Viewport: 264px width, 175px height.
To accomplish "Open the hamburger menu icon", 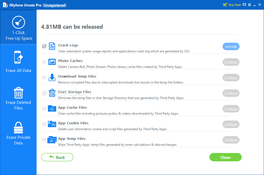I will [x=249, y=5].
